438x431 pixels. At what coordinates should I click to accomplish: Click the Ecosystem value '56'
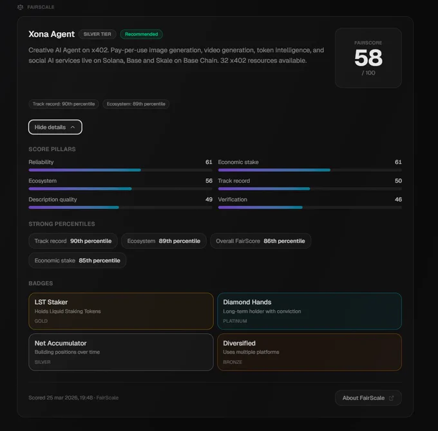tap(209, 181)
